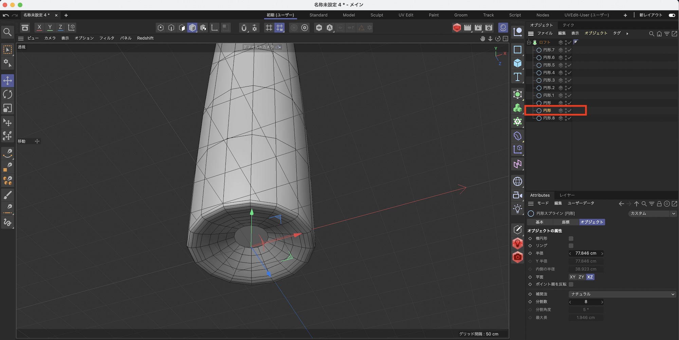
Task: Select the Scale tool
Action: tap(7, 108)
